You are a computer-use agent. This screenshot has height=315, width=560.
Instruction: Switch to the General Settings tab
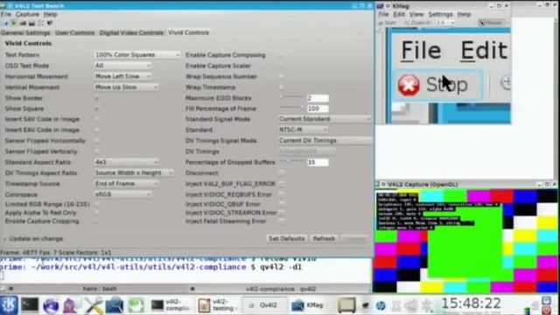(x=25, y=32)
